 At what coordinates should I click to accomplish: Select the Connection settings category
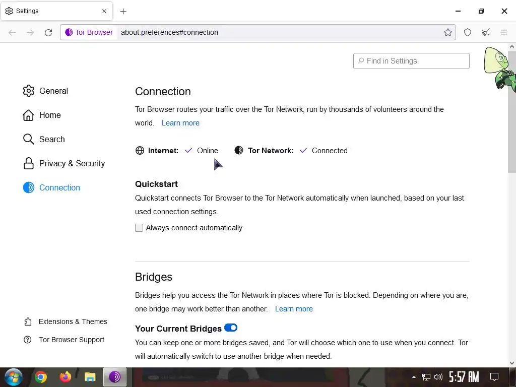click(51, 187)
